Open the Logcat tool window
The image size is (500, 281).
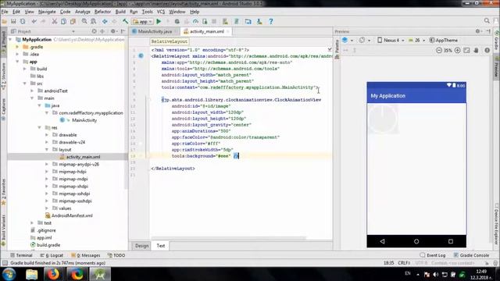(52, 255)
